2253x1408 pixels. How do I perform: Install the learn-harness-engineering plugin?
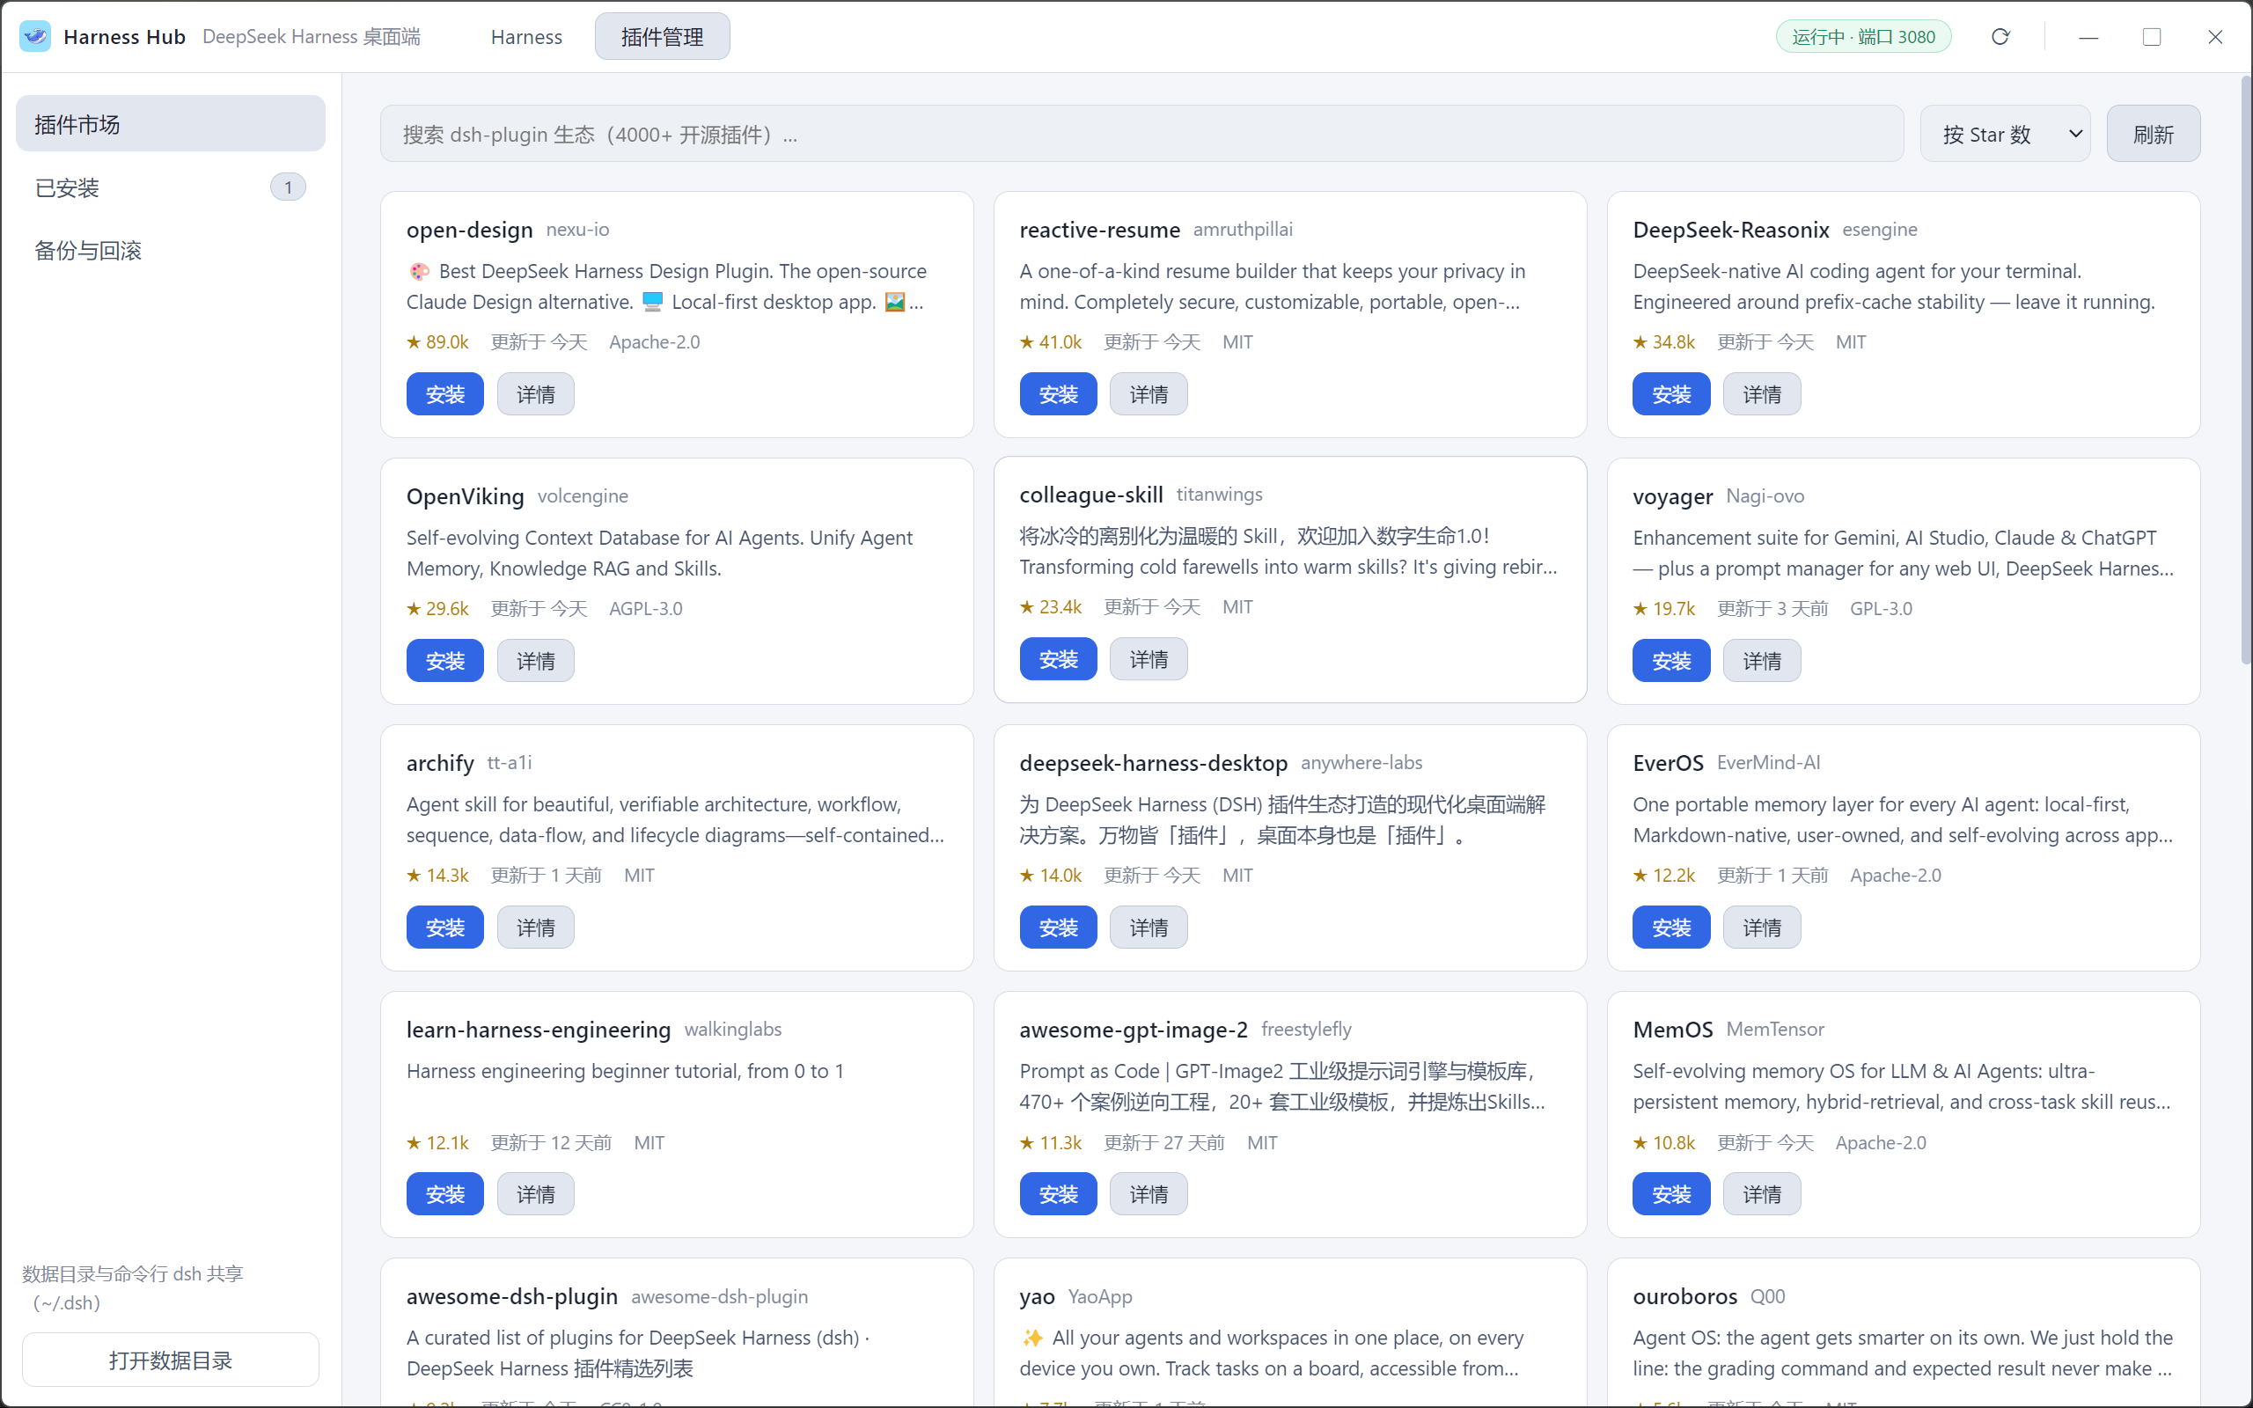coord(445,1193)
